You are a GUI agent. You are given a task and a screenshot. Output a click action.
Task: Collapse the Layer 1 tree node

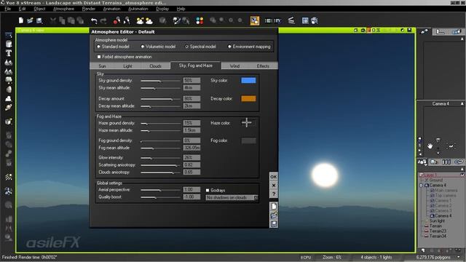pyautogui.click(x=421, y=175)
